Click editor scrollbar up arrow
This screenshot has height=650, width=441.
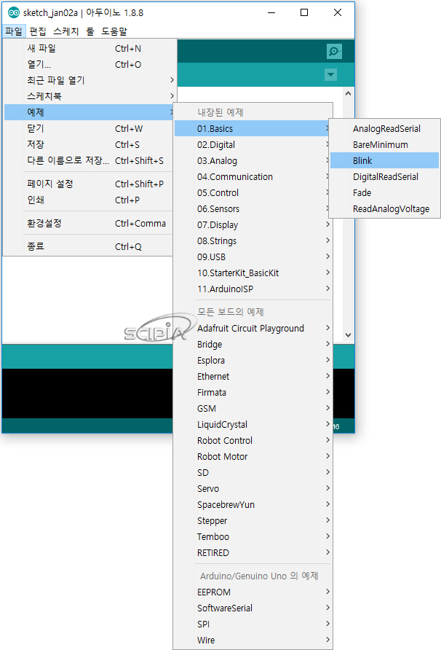[x=349, y=93]
